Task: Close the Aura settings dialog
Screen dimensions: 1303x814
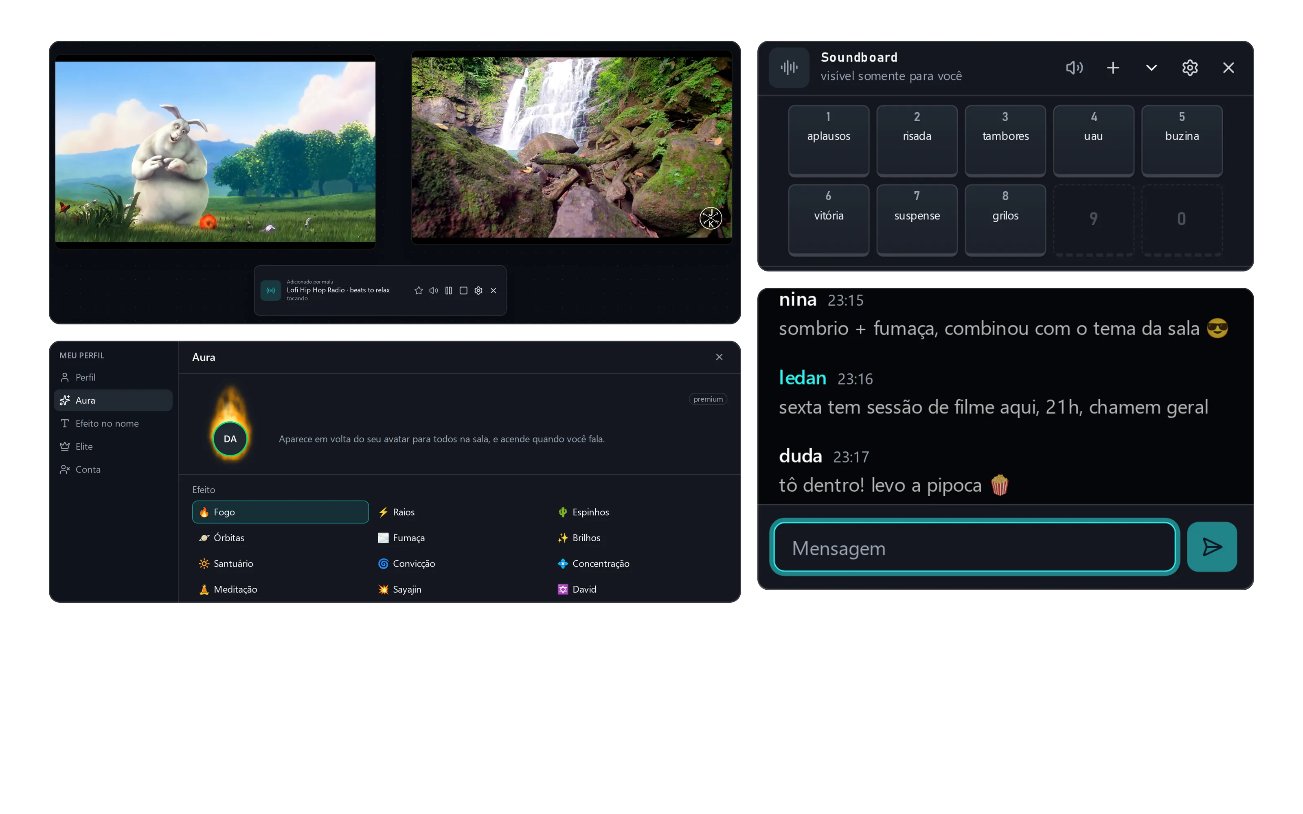Action: pos(719,357)
